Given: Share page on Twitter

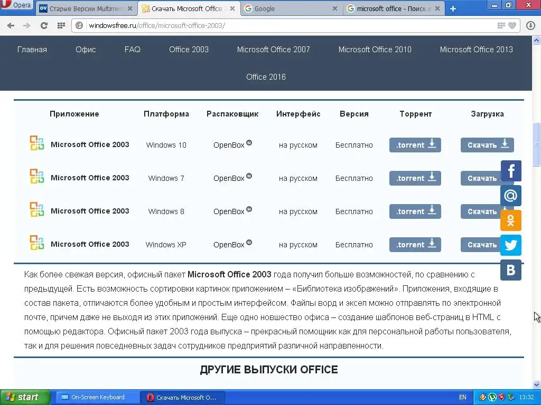Looking at the screenshot, I should click(511, 245).
